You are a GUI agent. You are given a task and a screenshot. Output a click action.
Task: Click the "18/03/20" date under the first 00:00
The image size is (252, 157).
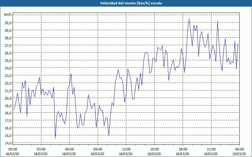pos(12,154)
